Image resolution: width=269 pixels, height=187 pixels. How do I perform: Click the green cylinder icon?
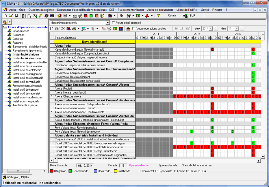91,16
